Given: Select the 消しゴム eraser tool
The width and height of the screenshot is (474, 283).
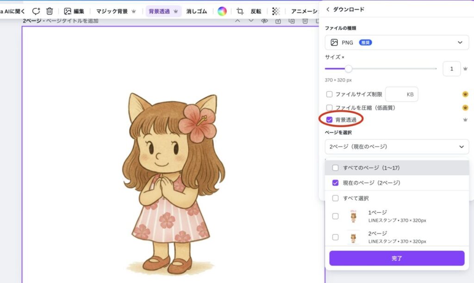Looking at the screenshot, I should tap(197, 11).
